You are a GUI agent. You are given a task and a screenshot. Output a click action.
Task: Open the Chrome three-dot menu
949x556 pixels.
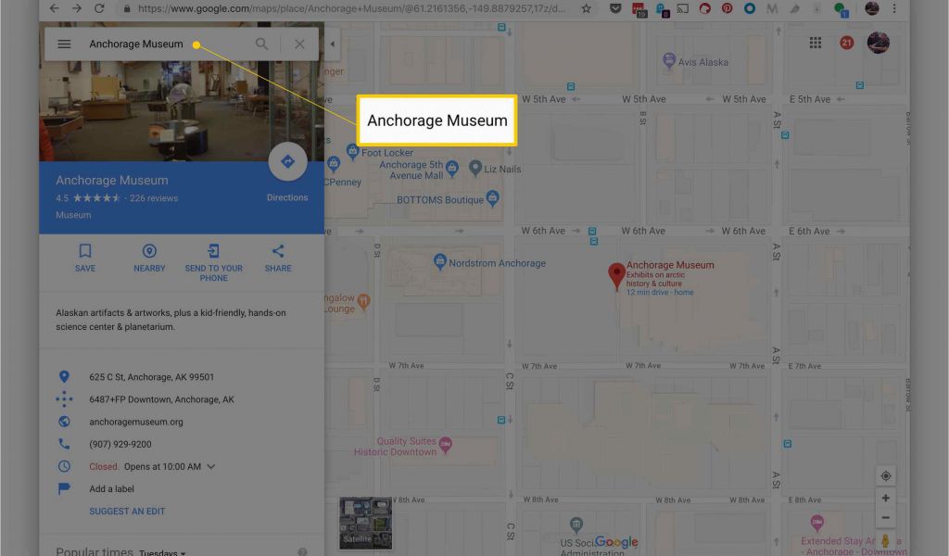pos(894,8)
